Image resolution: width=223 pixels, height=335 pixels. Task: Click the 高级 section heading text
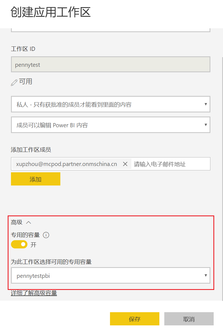click(x=16, y=222)
